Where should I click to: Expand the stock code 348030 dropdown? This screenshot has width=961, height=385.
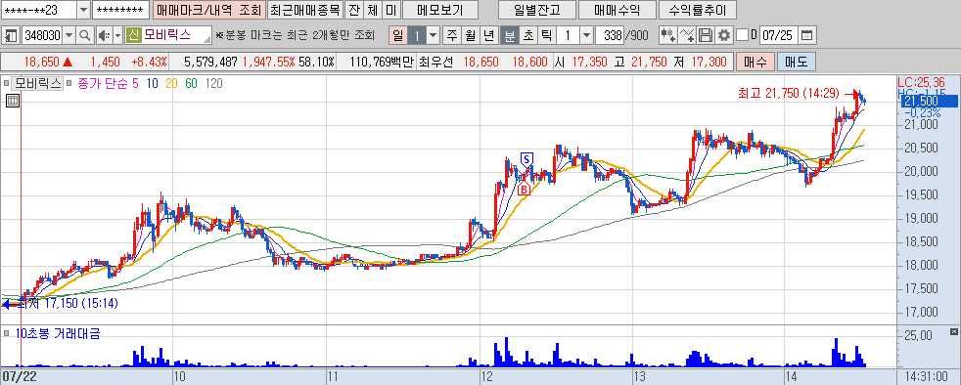pos(69,36)
